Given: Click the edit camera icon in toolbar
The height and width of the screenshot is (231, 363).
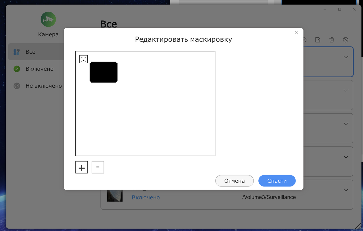Looking at the screenshot, I should (x=318, y=40).
